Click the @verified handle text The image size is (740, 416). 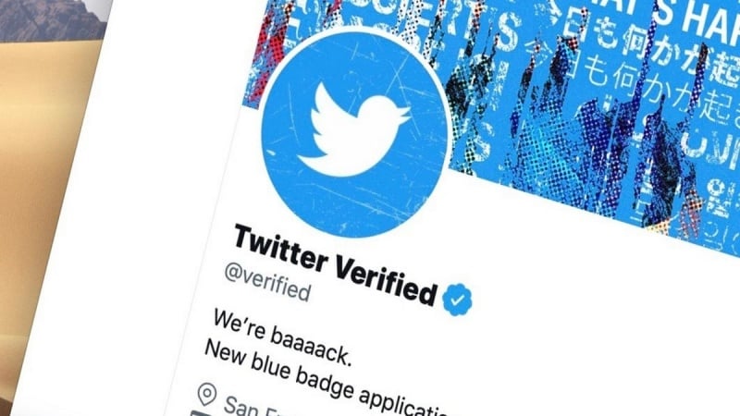click(267, 282)
